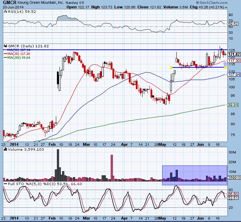Click the RSI(14) 59.52 indicator label
The width and height of the screenshot is (241, 222).
[22, 11]
